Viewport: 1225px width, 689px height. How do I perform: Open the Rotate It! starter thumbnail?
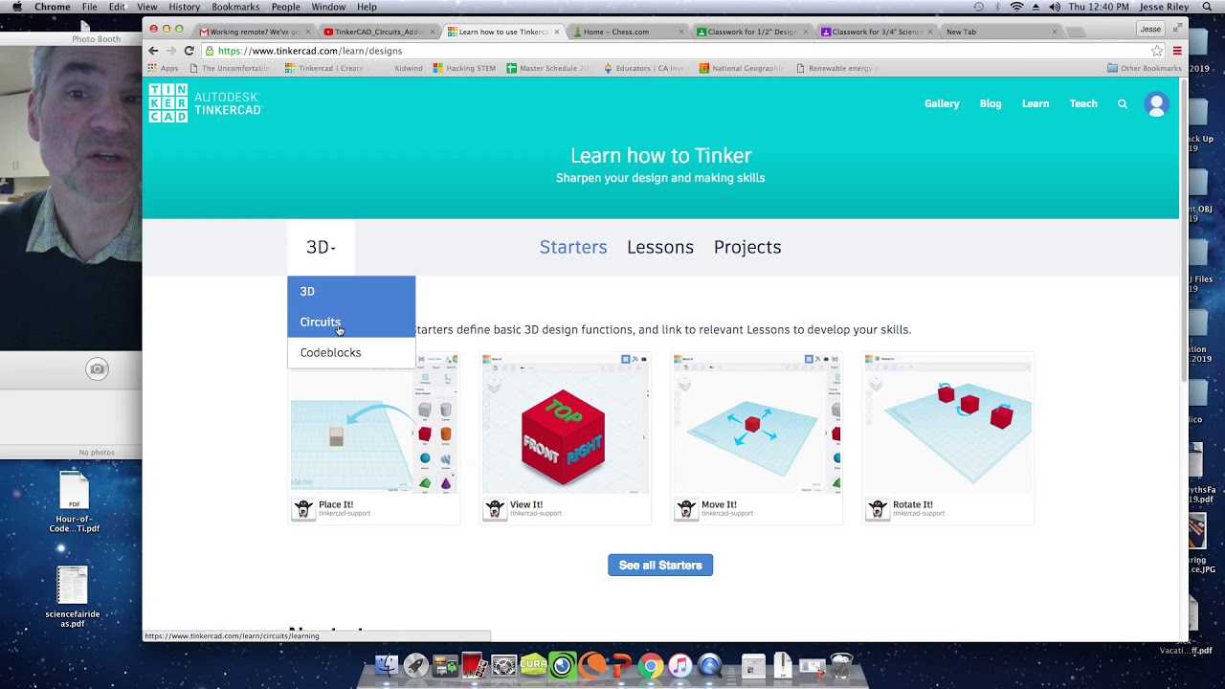(948, 424)
